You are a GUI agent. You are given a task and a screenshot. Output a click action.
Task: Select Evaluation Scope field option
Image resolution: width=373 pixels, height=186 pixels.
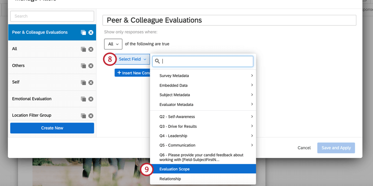pos(203,169)
